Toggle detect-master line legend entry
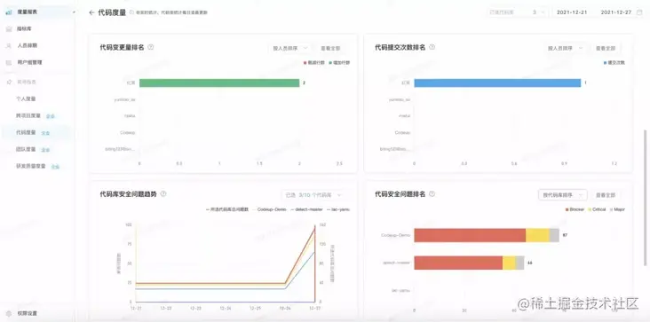The image size is (650, 322). coord(306,209)
